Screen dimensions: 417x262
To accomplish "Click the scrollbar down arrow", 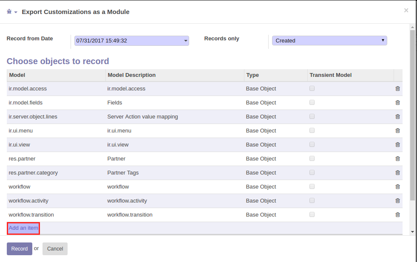I will (412, 232).
